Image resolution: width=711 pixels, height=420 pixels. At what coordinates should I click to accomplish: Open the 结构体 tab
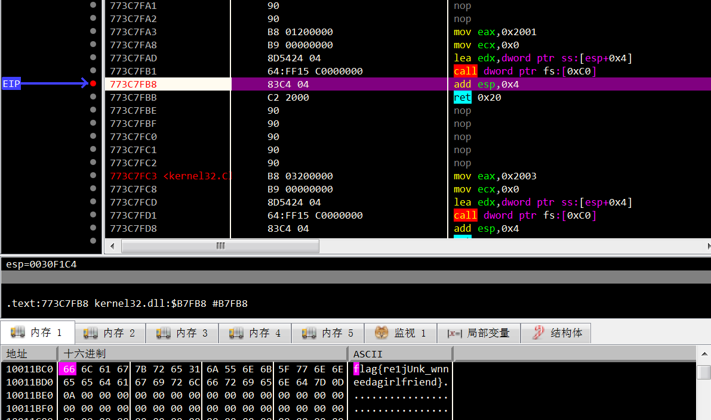coord(556,333)
